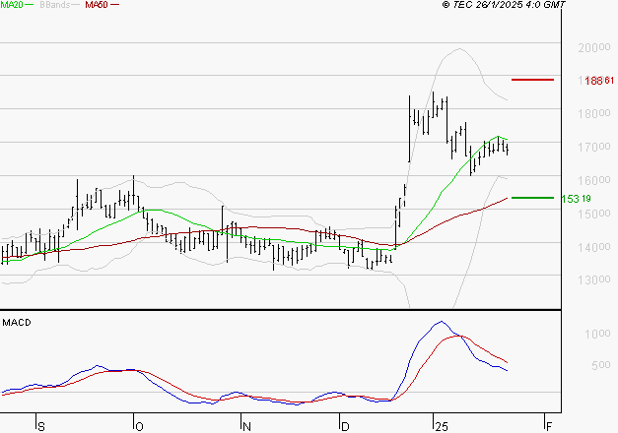This screenshot has width=618, height=433.
Task: Click the 25 year marker on time axis
Action: [x=442, y=427]
